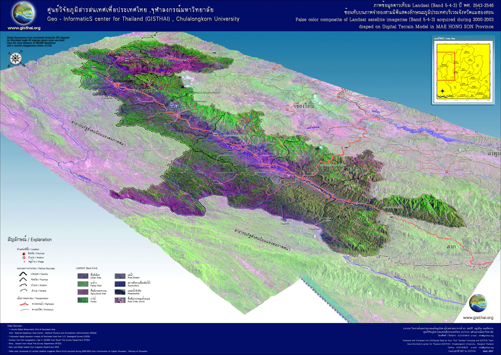Click the Province boundary line symbol
The image size is (501, 355).
(23, 279)
